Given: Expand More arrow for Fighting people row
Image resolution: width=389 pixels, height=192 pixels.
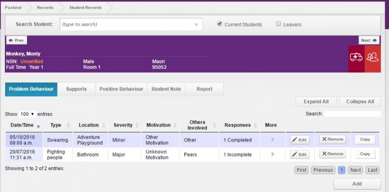Looking at the screenshot, I should [273, 154].
